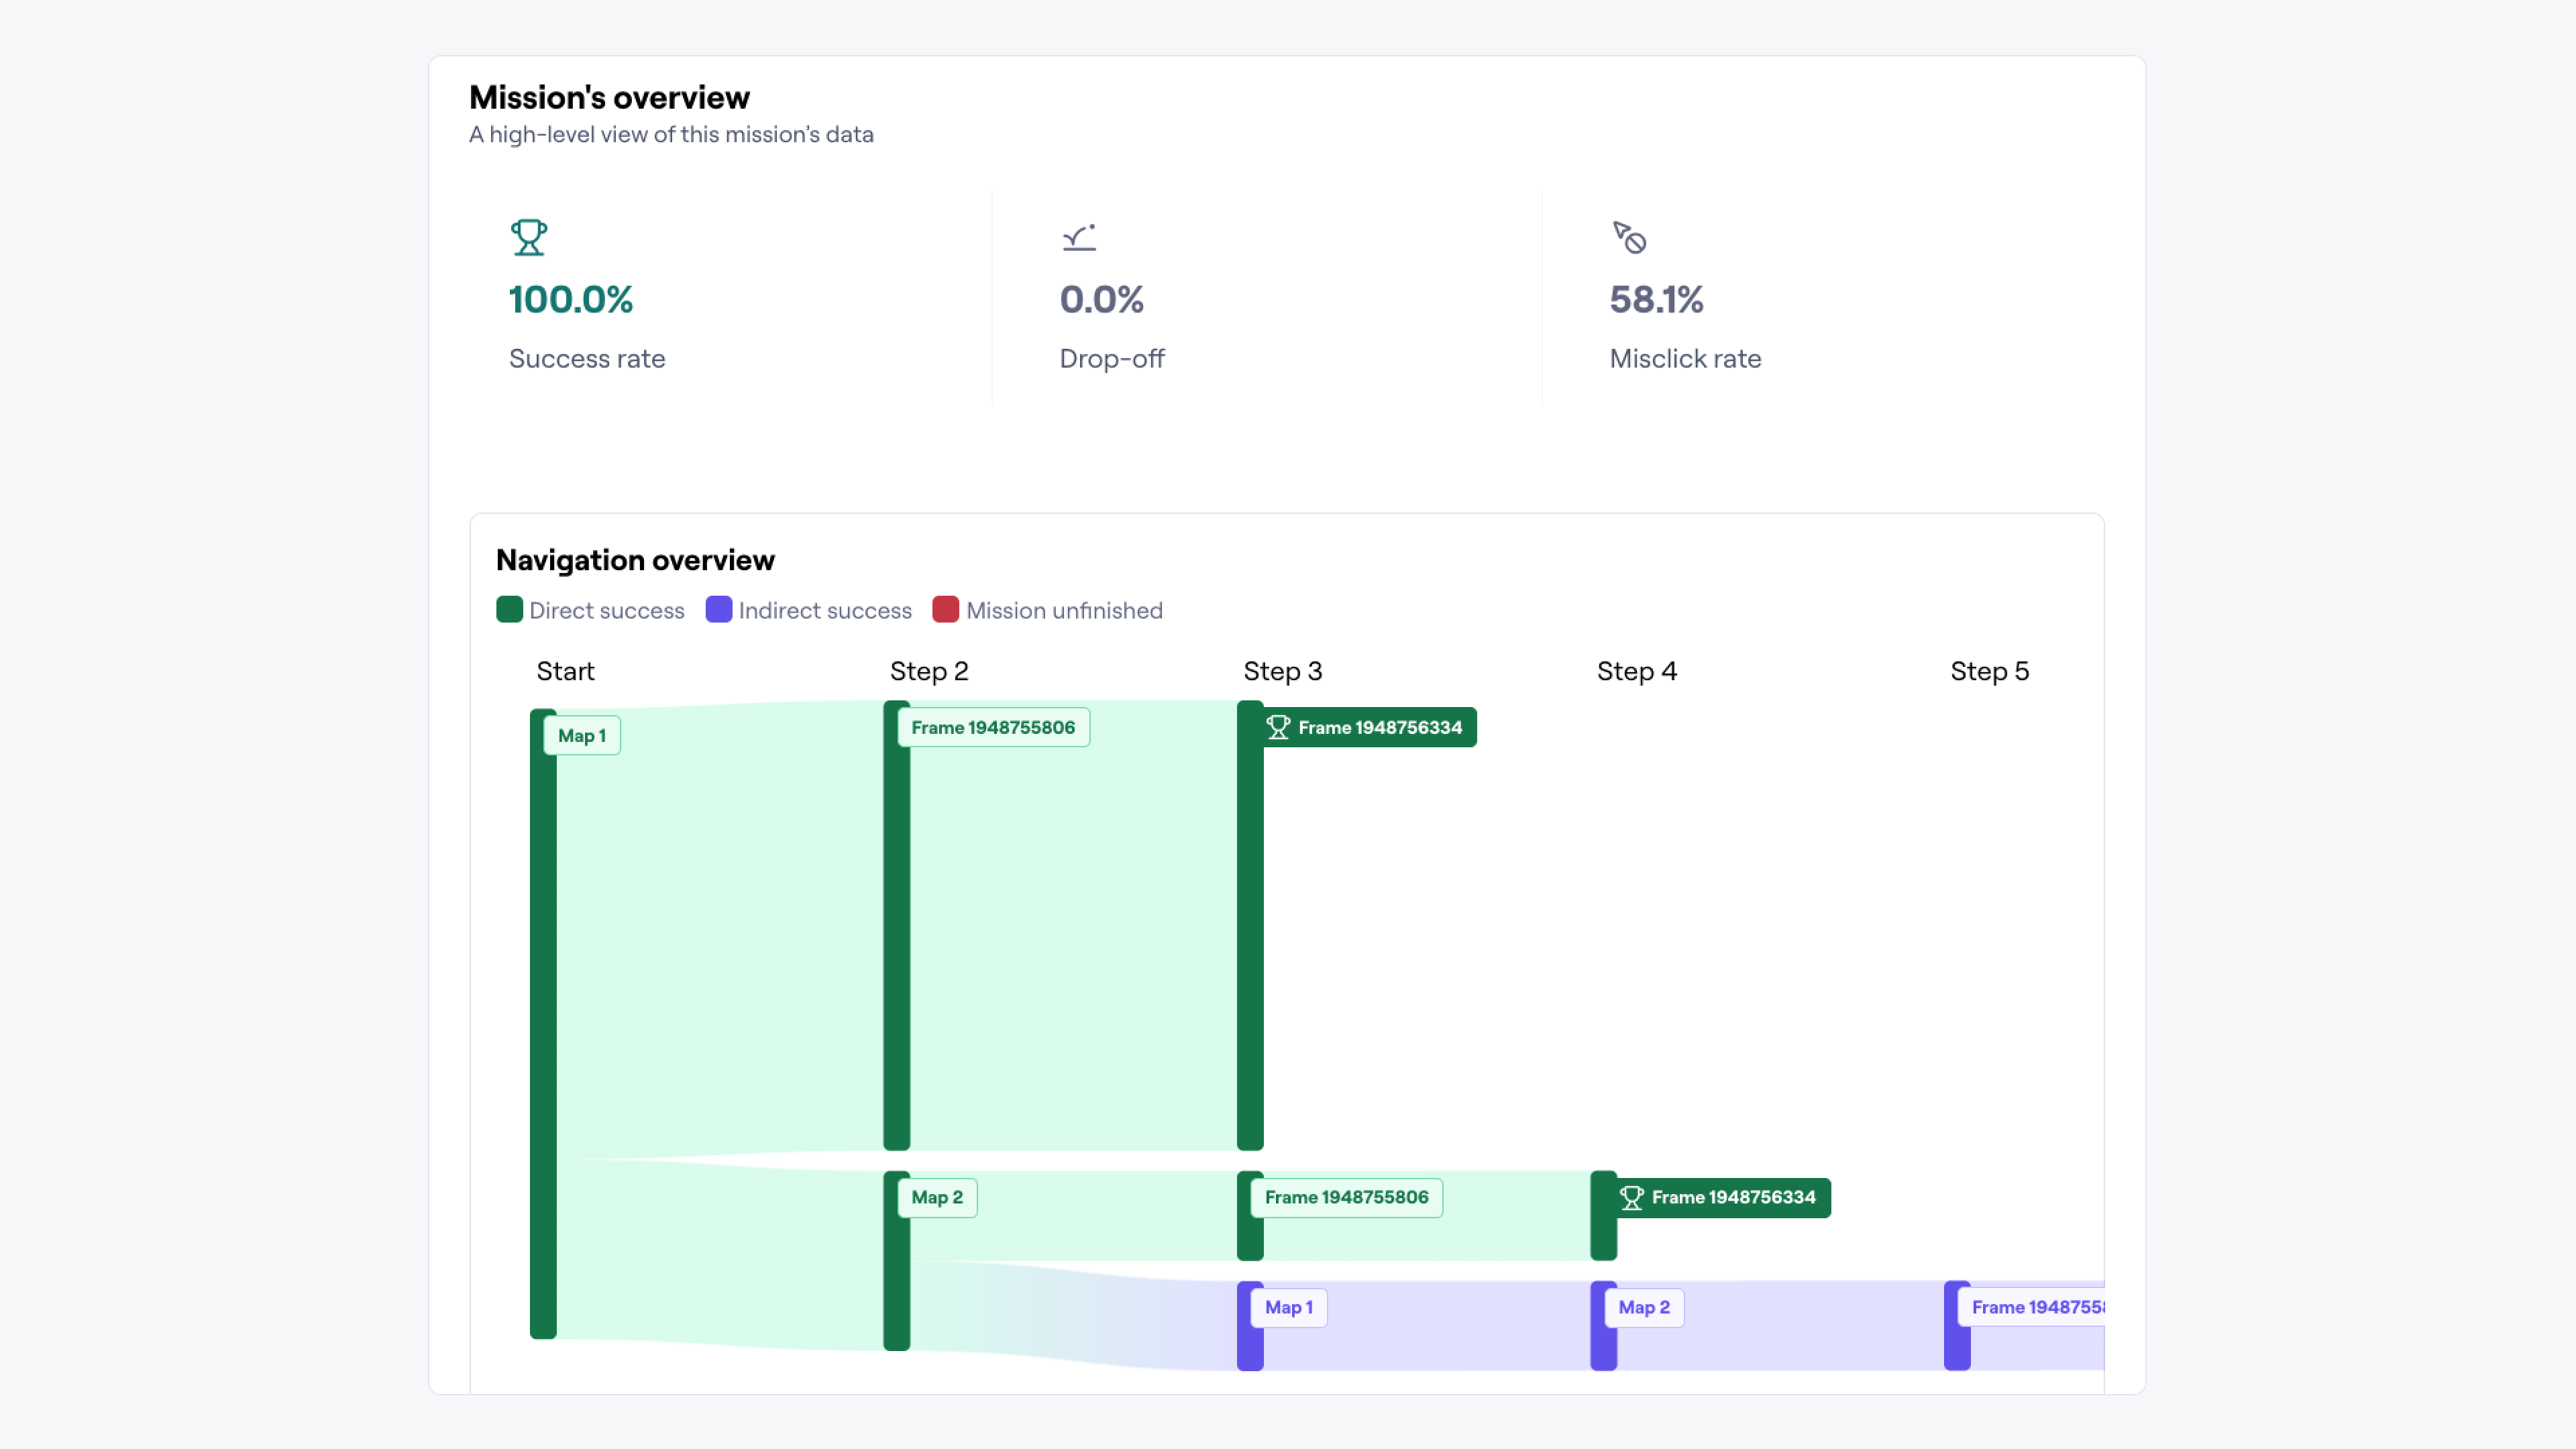This screenshot has height=1449, width=2576.
Task: Select the Step 3 column header
Action: 1283,671
